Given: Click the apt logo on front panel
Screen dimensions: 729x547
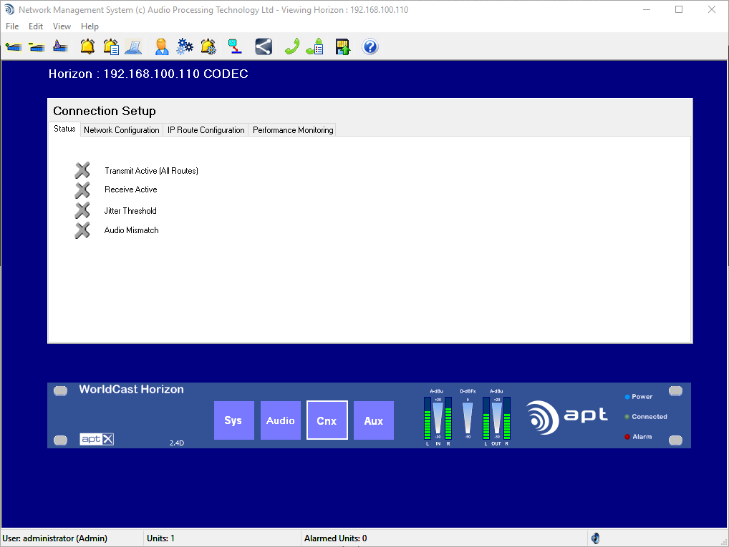Looking at the screenshot, I should click(x=566, y=418).
